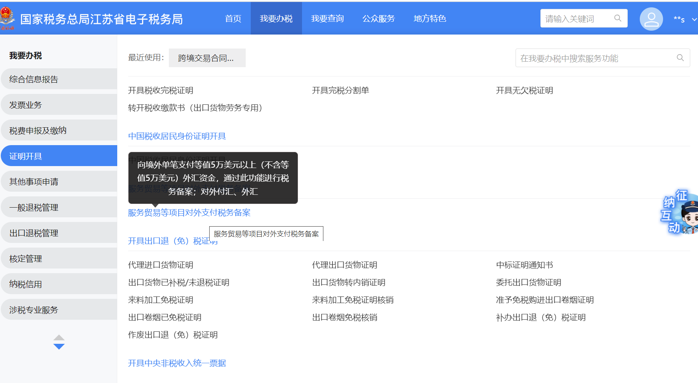Viewport: 698px width, 383px height.
Task: Open 中标证明通知书 link
Action: click(x=524, y=265)
